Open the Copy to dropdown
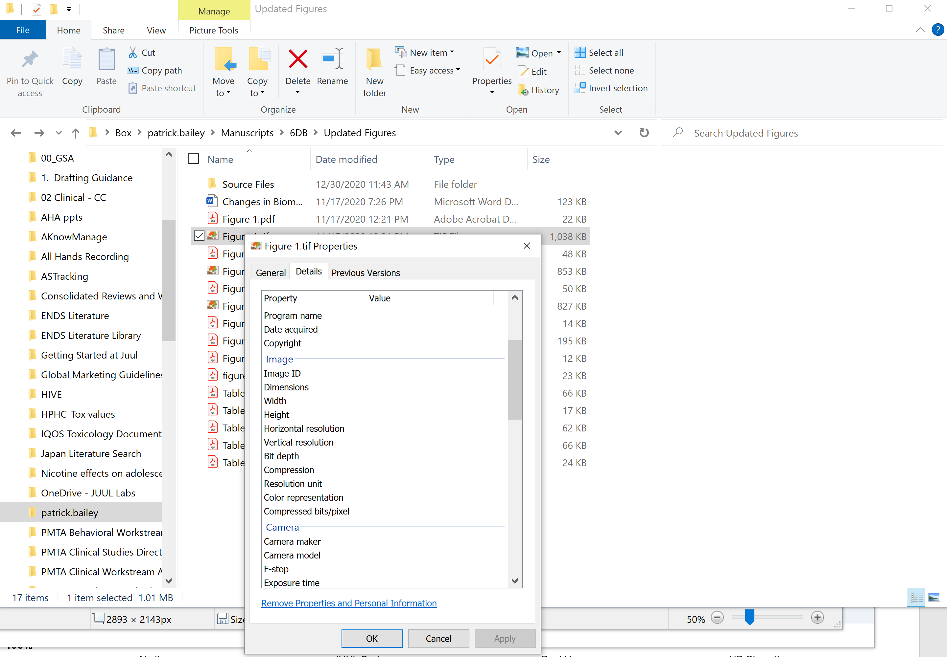This screenshot has height=657, width=947. [257, 93]
